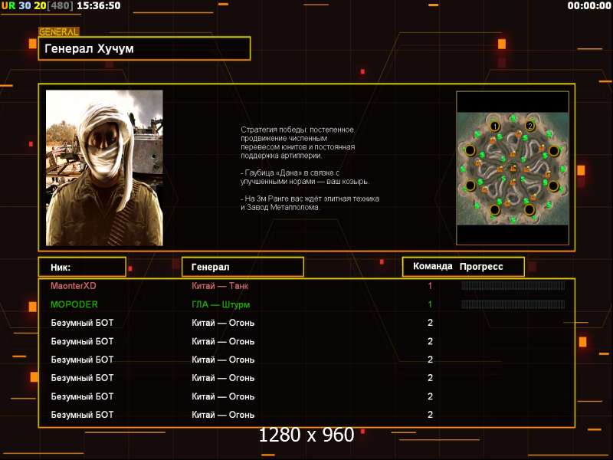Select player MaonterXD in the list
613x460 pixels.
[74, 286]
